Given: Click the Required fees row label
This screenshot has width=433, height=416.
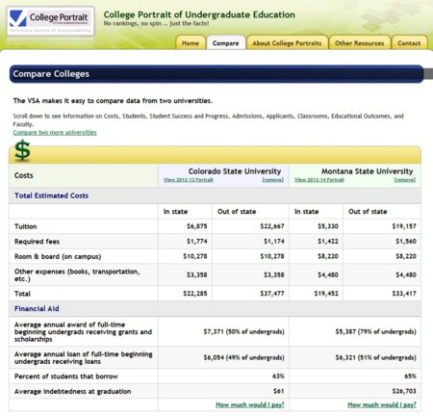Looking at the screenshot, I should pos(37,242).
